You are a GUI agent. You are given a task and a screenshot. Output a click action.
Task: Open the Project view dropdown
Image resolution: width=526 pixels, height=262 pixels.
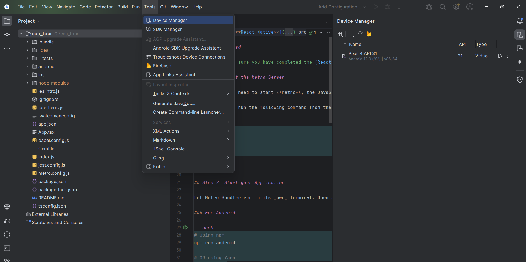[29, 21]
